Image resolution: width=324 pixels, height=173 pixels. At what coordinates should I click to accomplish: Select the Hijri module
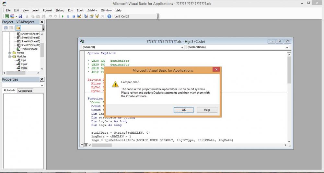23,60
